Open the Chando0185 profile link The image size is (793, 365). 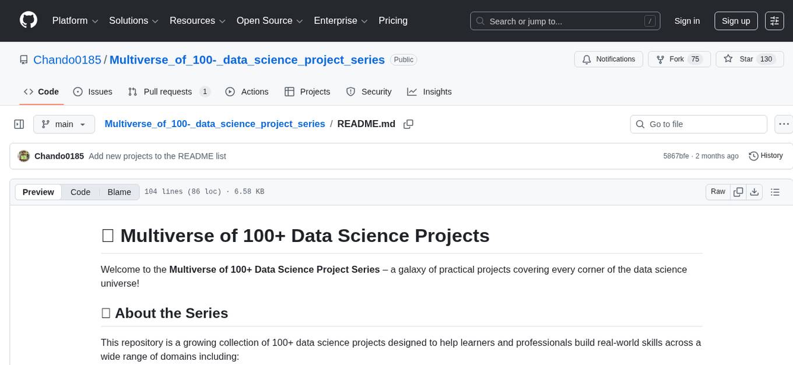[x=67, y=59]
